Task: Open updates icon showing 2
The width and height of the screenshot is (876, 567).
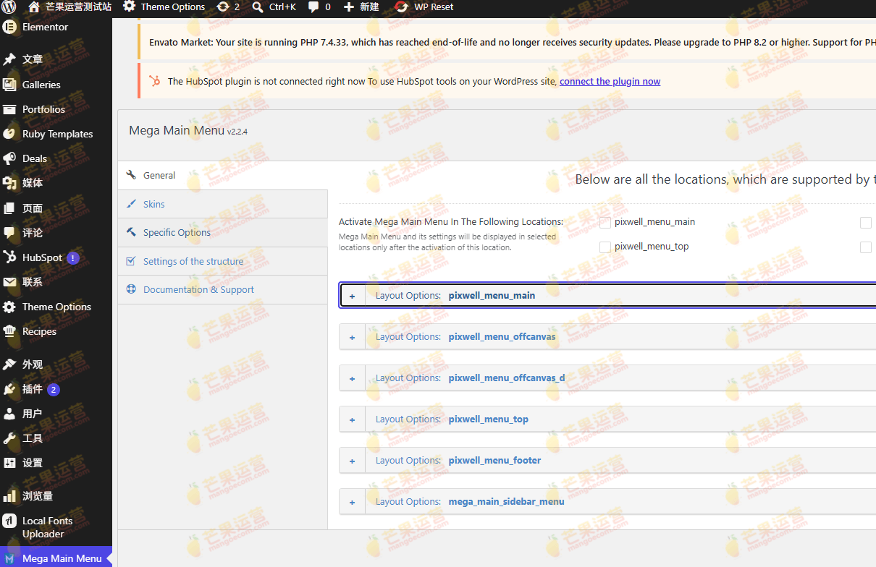Action: 222,7
